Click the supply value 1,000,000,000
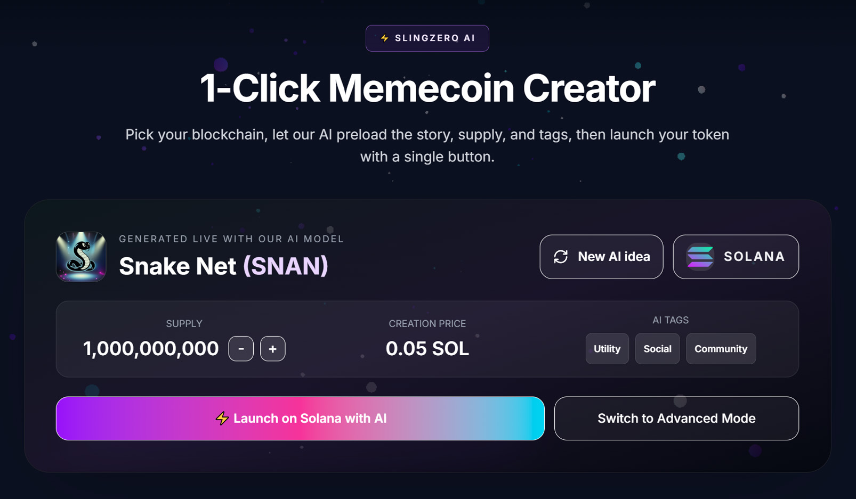 [151, 349]
